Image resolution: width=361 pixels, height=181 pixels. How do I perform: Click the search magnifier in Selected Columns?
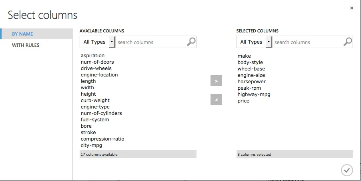point(348,42)
